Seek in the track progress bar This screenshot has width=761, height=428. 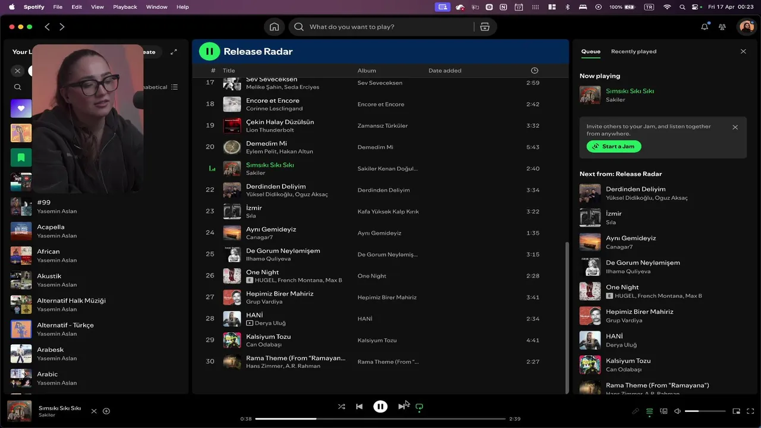point(380,418)
